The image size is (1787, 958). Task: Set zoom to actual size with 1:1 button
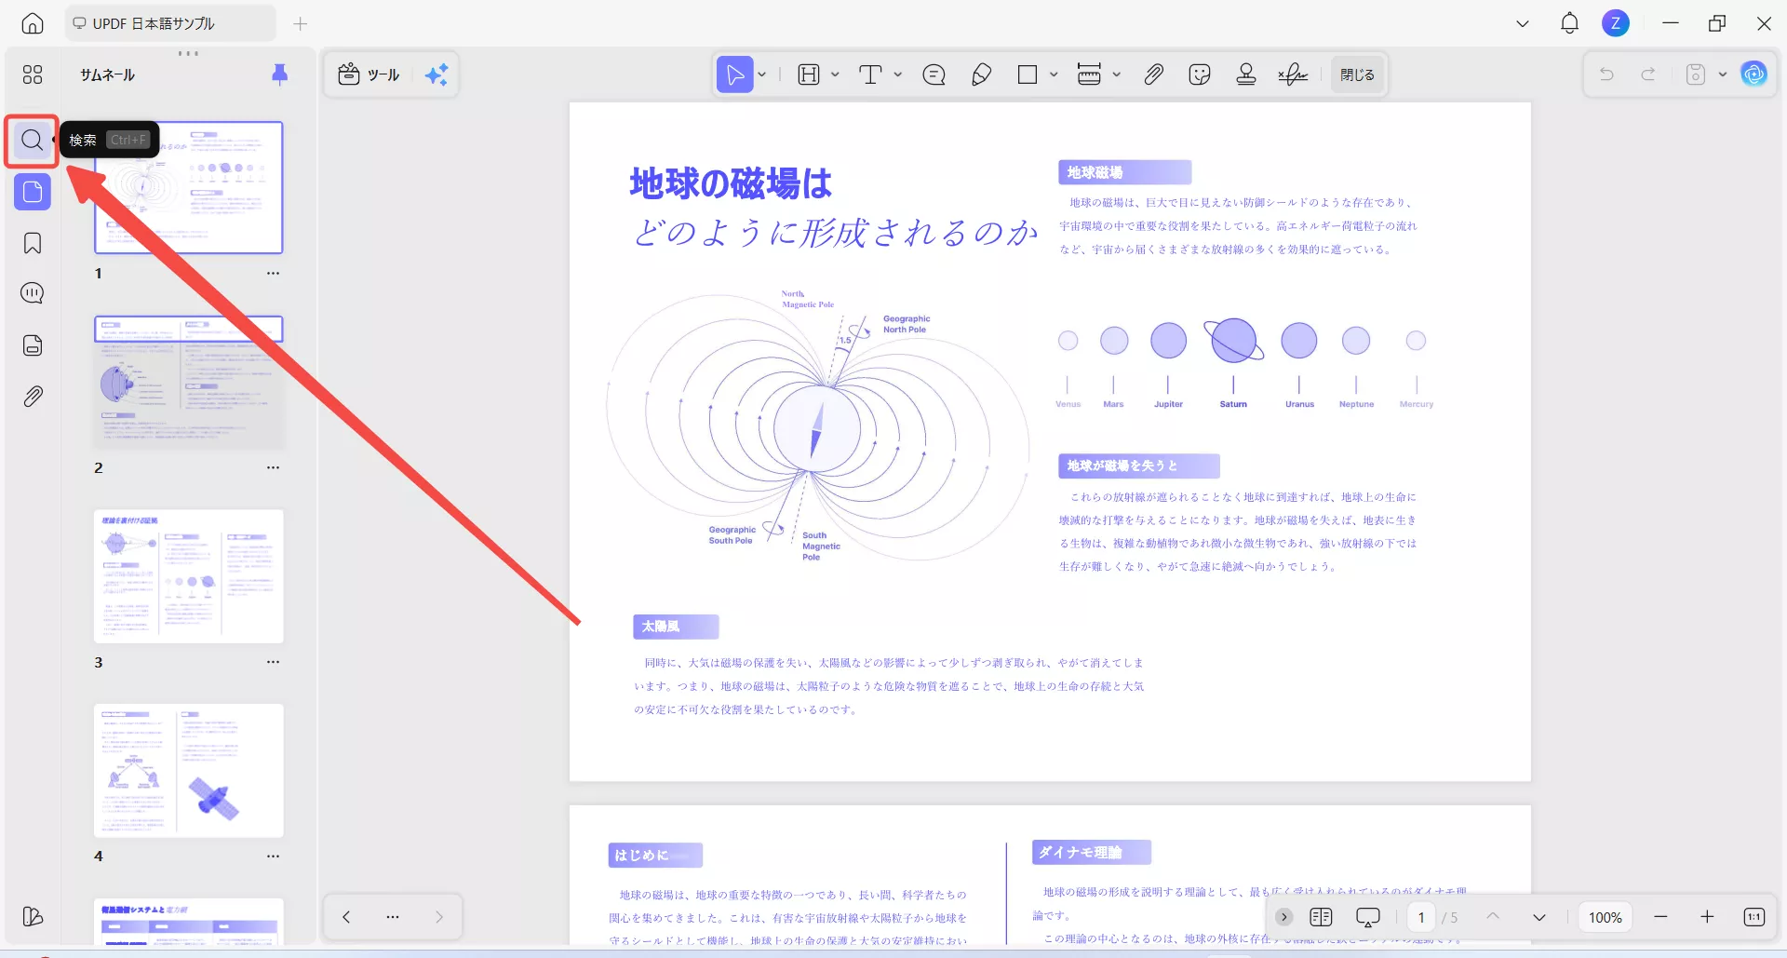tap(1753, 917)
